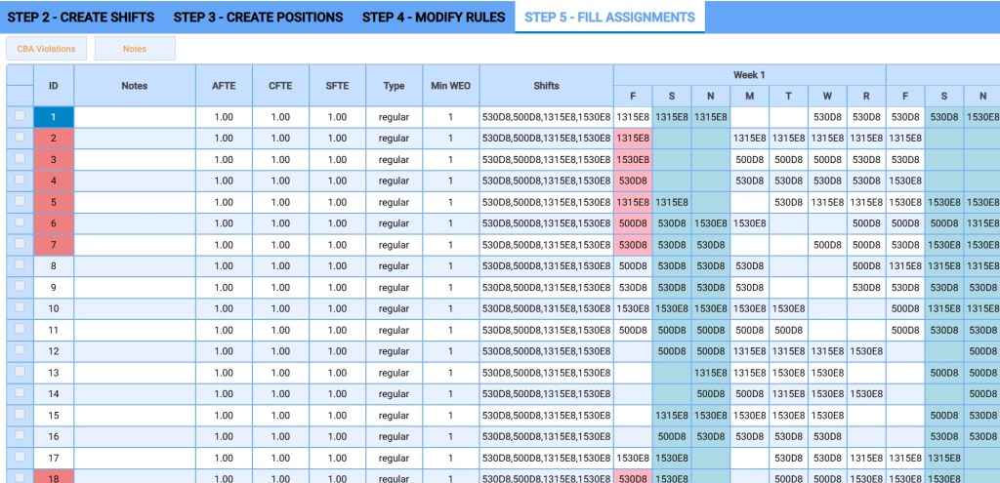Image resolution: width=1000 pixels, height=483 pixels.
Task: Open Step 3 - Create Positions tab
Action: coord(258,18)
